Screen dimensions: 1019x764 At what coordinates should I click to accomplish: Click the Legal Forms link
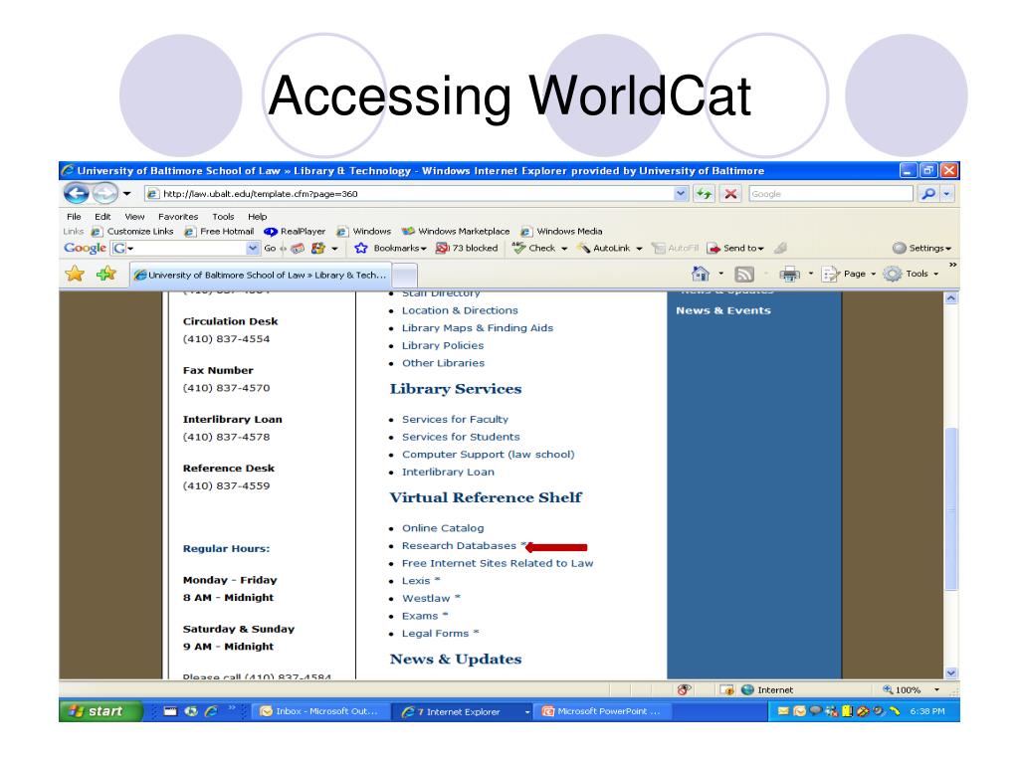click(x=435, y=634)
